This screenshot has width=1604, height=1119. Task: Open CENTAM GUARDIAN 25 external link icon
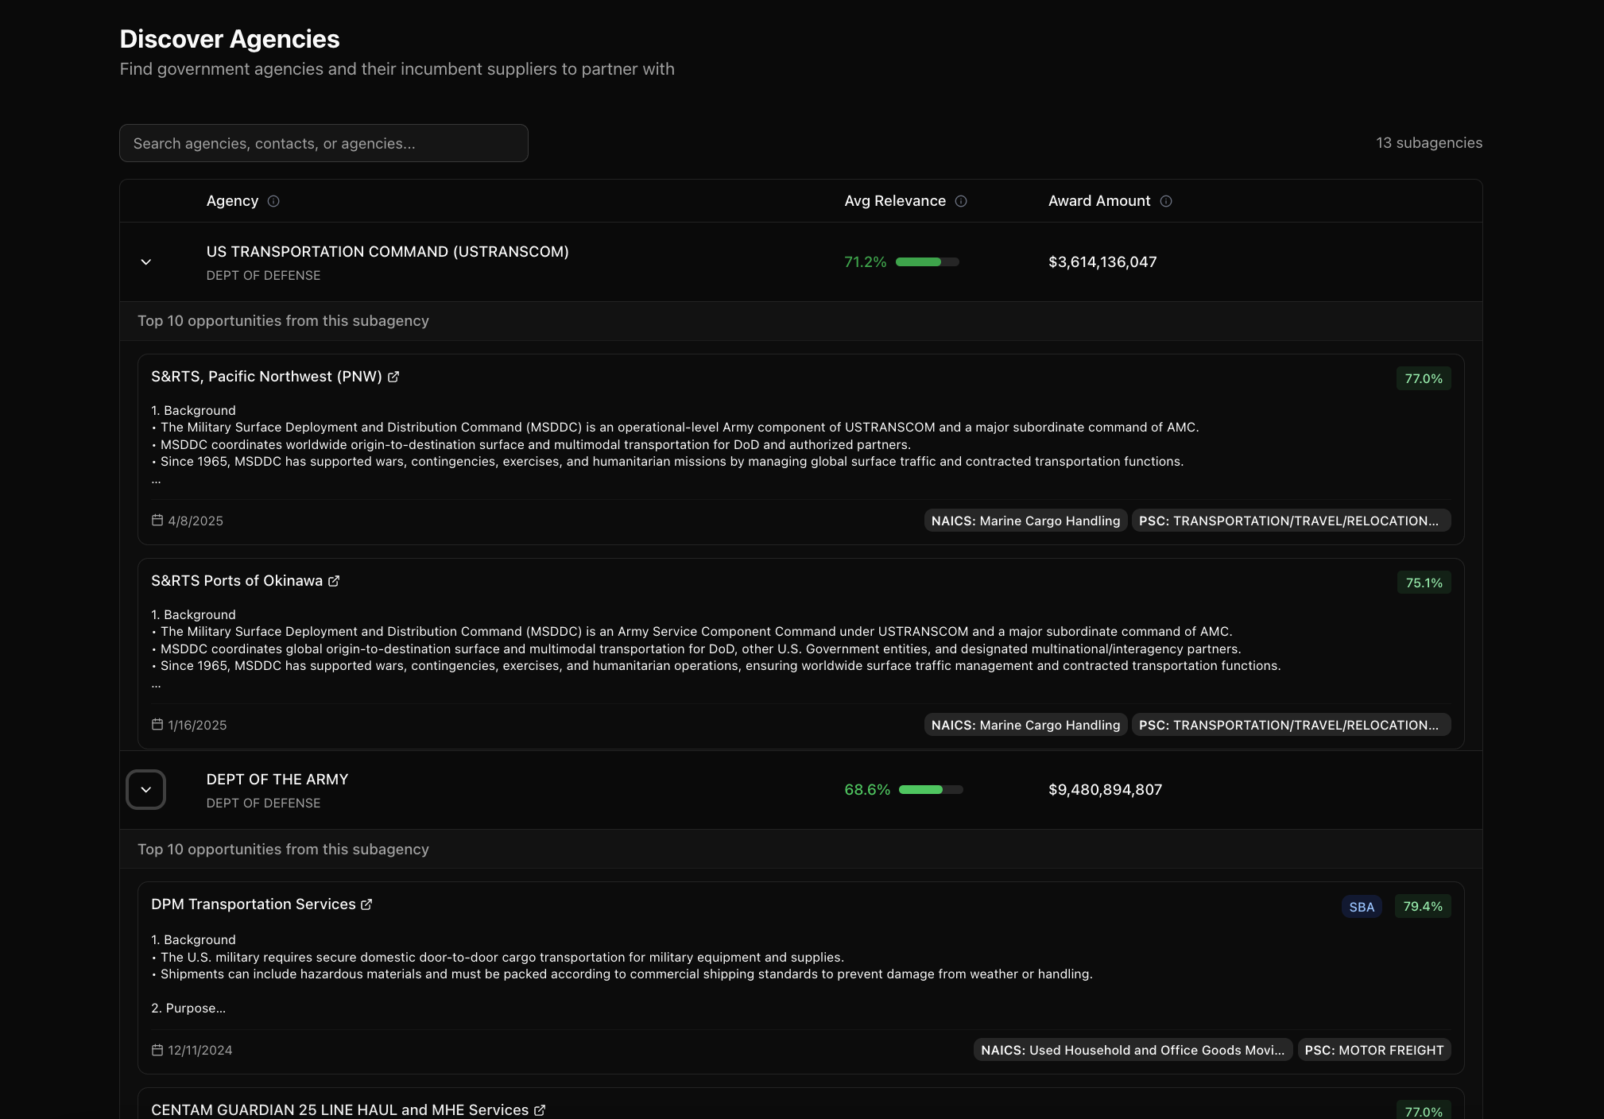point(540,1110)
